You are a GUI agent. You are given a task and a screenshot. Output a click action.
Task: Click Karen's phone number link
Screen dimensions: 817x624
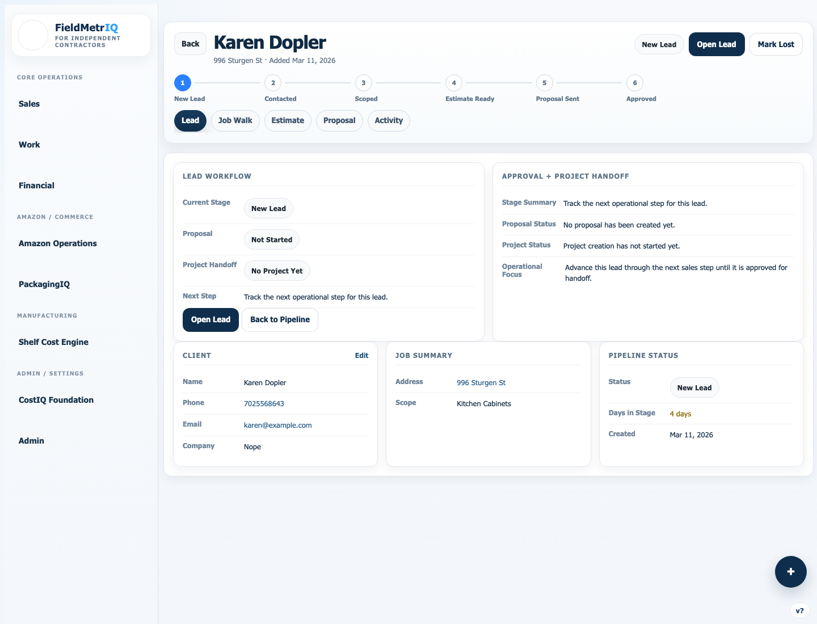click(x=263, y=403)
